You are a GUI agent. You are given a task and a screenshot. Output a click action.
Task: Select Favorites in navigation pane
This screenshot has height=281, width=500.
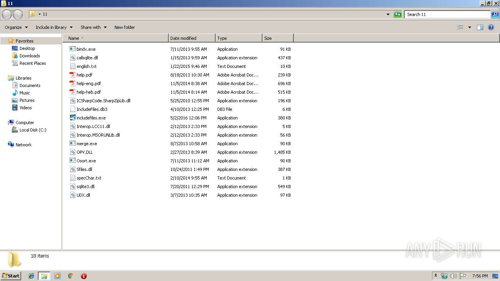(24, 41)
